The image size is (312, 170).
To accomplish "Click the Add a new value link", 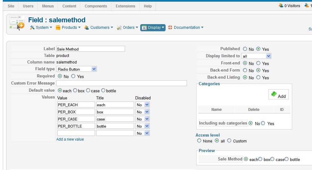I will (x=70, y=139).
